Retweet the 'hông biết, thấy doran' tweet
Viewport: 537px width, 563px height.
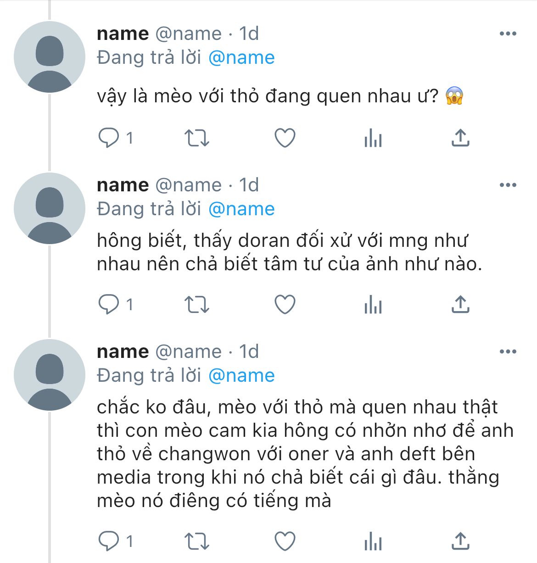coord(196,304)
